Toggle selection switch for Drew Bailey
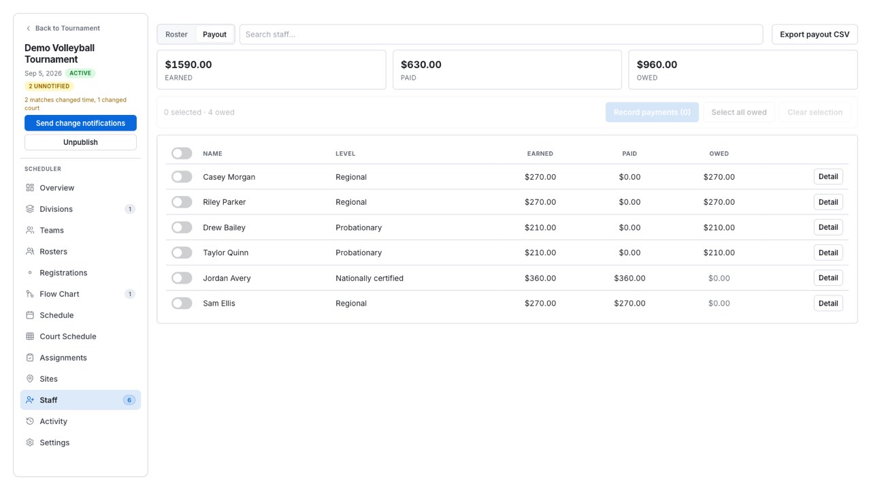Viewport: 871px width, 490px height. [182, 227]
